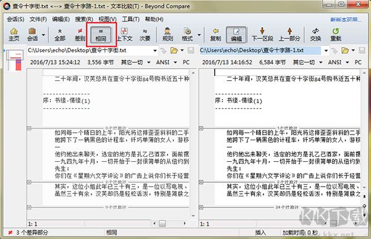Toggle the 次要 minor differences button
This screenshot has width=371, height=239.
click(145, 35)
